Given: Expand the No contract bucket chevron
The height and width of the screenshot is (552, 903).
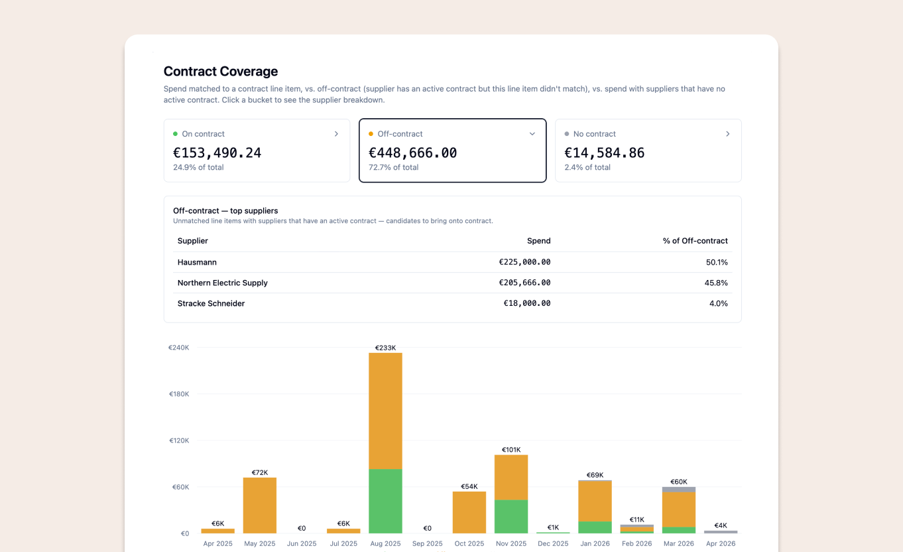Looking at the screenshot, I should pos(728,133).
